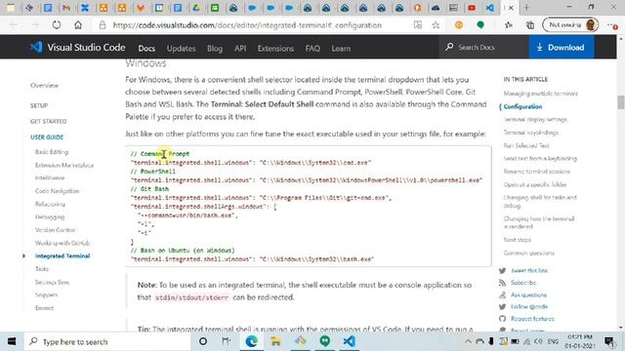The width and height of the screenshot is (625, 351).
Task: Open Code Navigation sidebar link
Action: [x=57, y=191]
